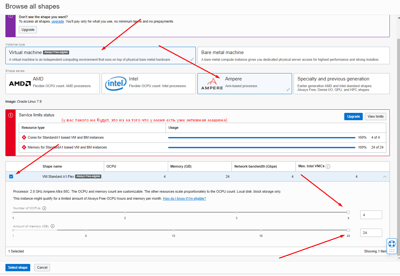Click the '24 of 24' usage value

coord(377,148)
